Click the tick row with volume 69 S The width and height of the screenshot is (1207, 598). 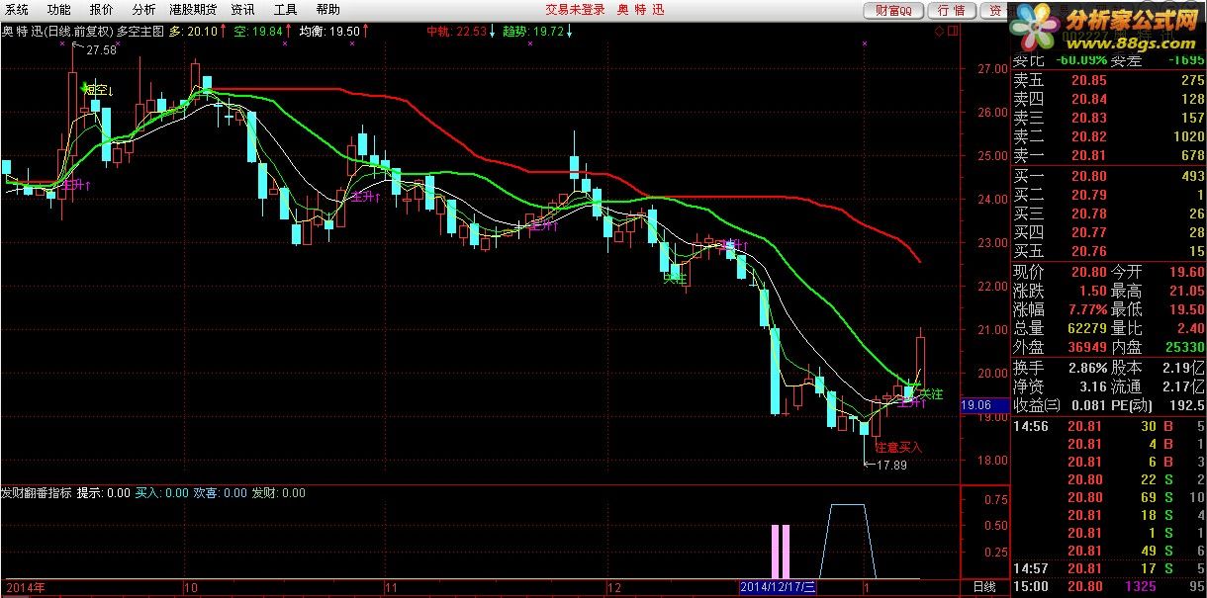(1108, 497)
